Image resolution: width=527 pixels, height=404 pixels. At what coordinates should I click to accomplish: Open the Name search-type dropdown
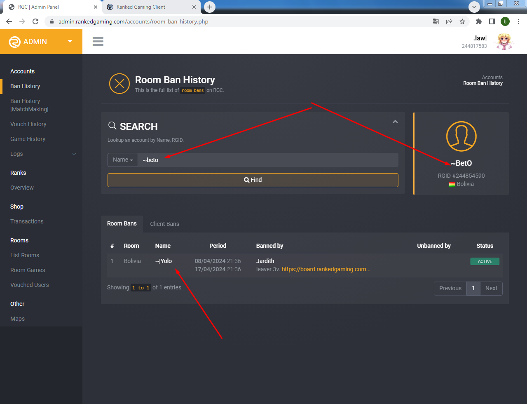(123, 160)
